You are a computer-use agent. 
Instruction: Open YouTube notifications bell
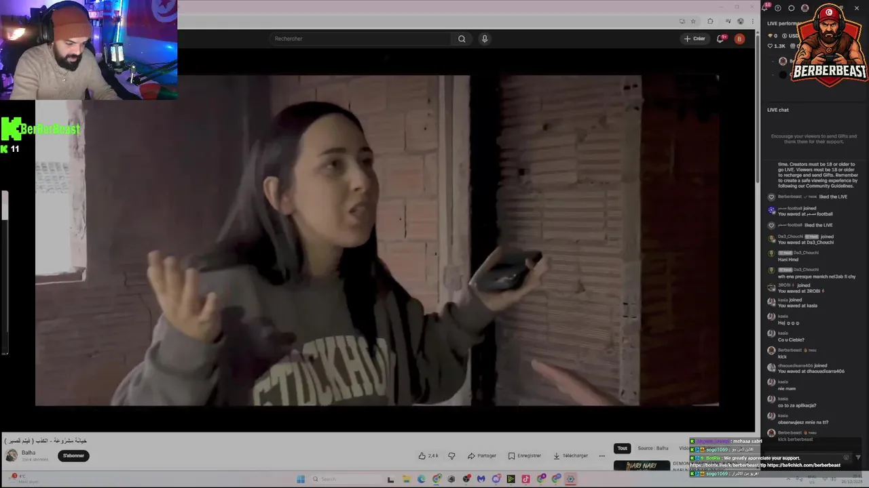point(721,39)
